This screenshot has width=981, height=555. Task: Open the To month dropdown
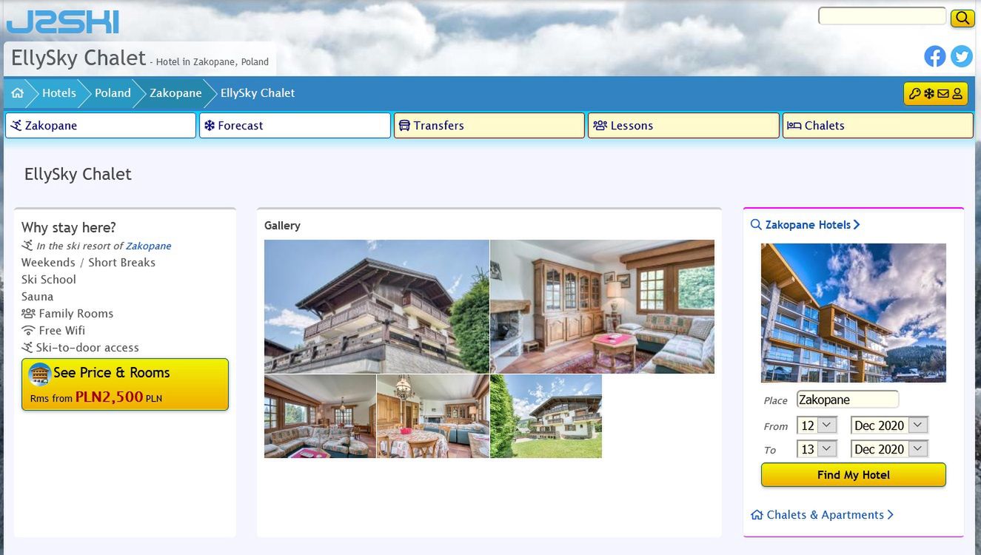point(889,449)
